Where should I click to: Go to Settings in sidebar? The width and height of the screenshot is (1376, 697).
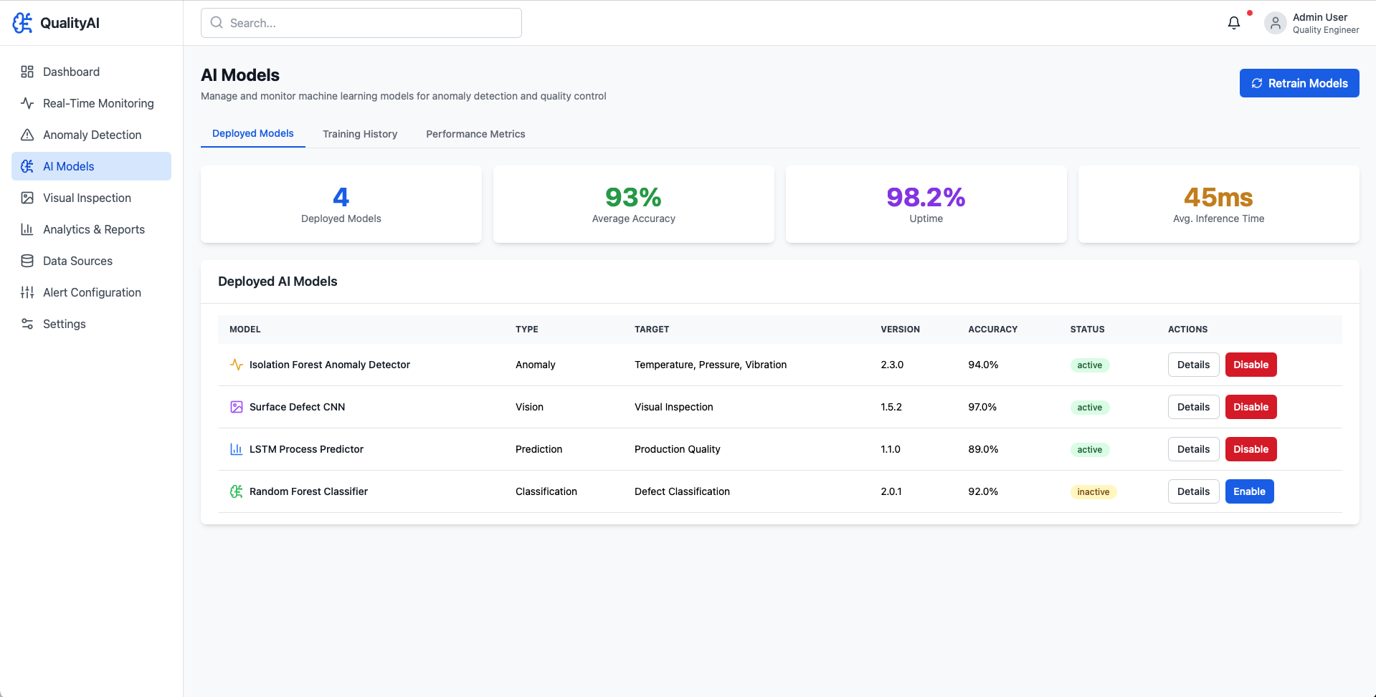[64, 324]
